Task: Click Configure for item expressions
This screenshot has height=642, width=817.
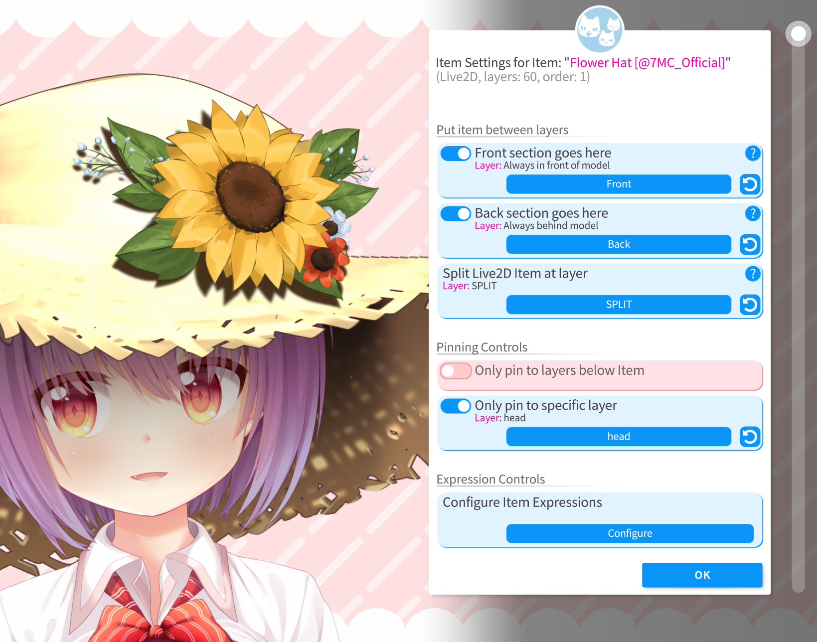Action: pyautogui.click(x=630, y=534)
